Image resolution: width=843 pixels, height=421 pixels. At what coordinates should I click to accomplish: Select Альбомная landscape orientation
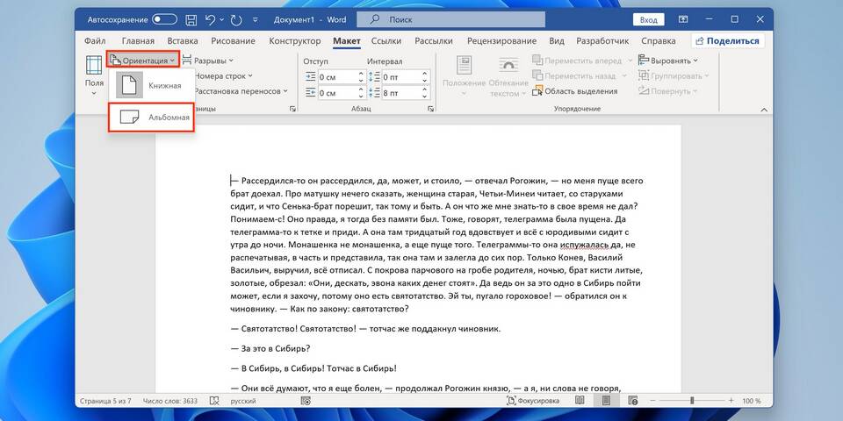click(x=152, y=117)
